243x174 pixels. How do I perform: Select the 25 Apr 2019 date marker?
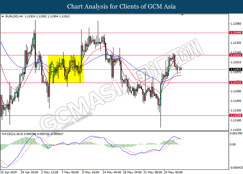click(x=9, y=172)
